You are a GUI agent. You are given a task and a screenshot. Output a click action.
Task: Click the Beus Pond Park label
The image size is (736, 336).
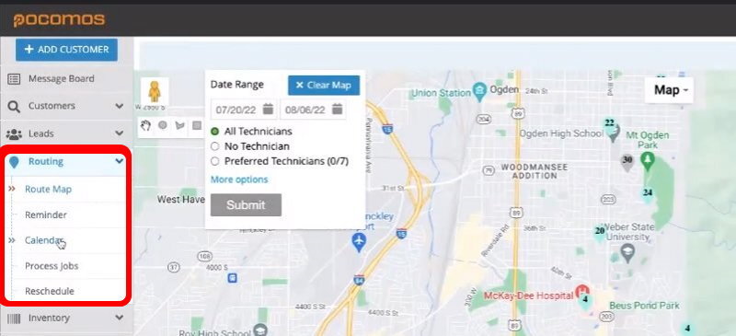tap(645, 306)
